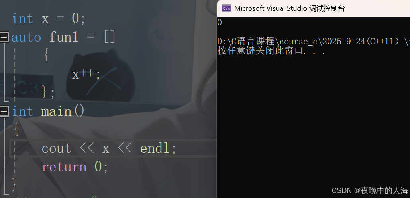Image resolution: width=410 pixels, height=198 pixels.
Task: Click the closing }; of the lambda
Action: [x=48, y=92]
